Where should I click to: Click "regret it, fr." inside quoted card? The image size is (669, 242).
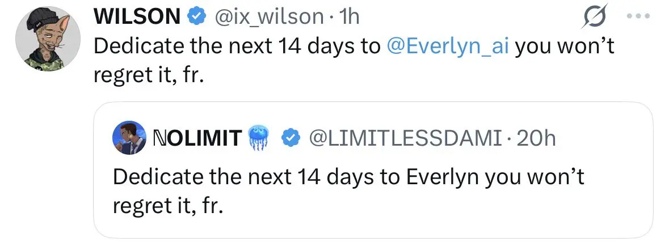(168, 206)
